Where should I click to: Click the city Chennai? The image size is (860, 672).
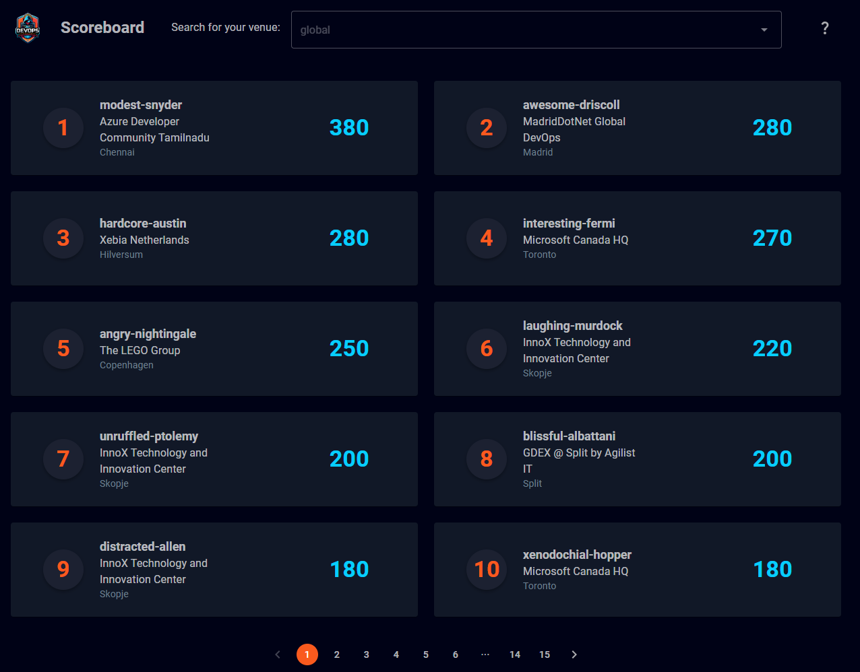[x=117, y=152]
